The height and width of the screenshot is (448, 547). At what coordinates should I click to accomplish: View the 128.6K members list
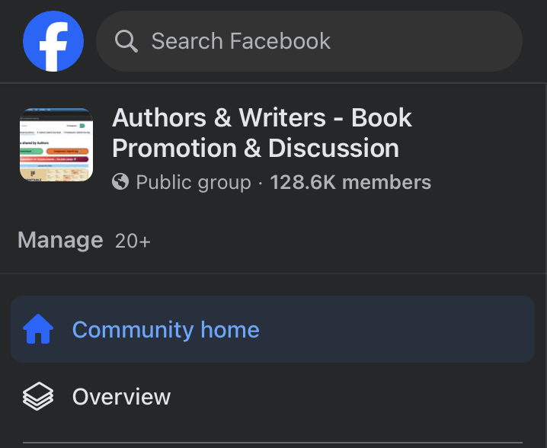click(x=350, y=183)
